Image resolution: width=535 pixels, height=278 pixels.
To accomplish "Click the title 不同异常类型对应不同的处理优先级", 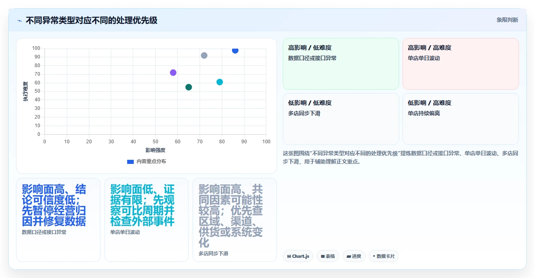I will pos(91,20).
